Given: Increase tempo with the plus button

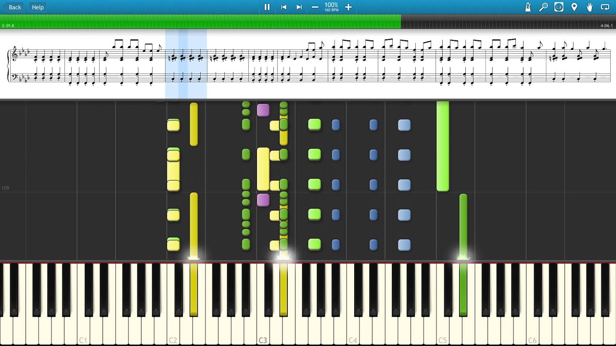Looking at the screenshot, I should point(348,7).
